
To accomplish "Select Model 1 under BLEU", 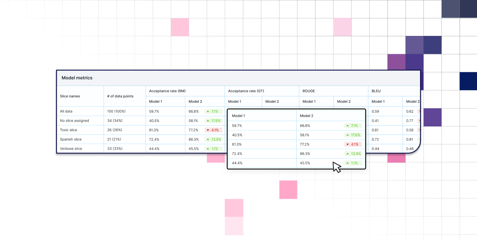I will pos(378,102).
